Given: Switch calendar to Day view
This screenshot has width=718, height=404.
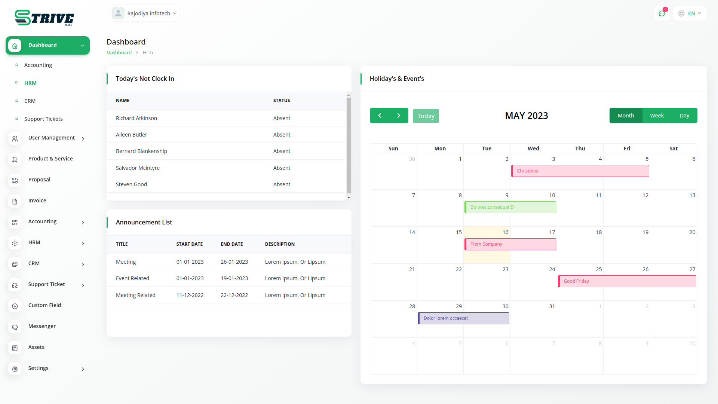Looking at the screenshot, I should coord(684,115).
